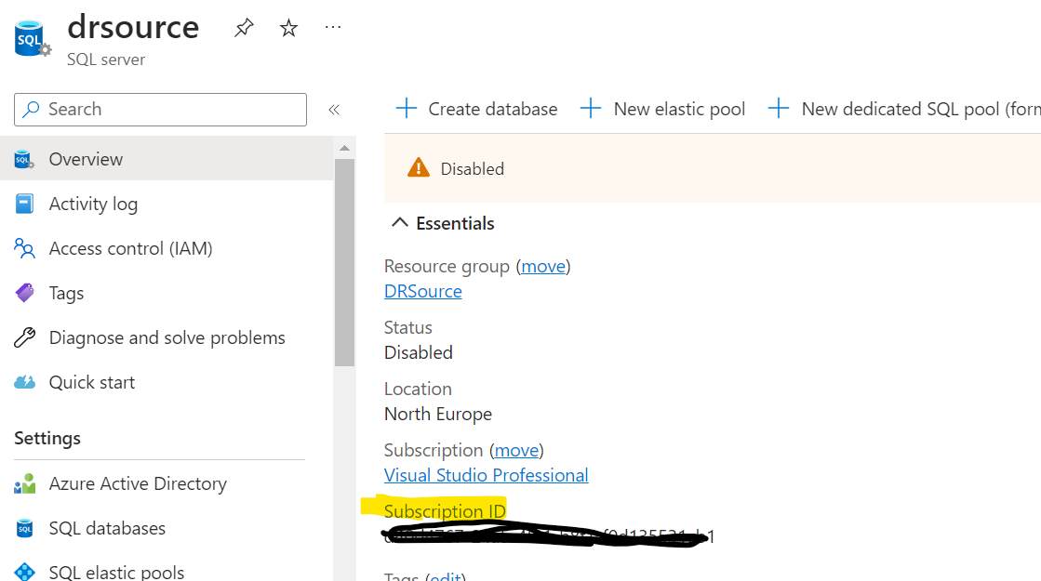The height and width of the screenshot is (581, 1041).
Task: Open SQL databases settings
Action: (167, 528)
